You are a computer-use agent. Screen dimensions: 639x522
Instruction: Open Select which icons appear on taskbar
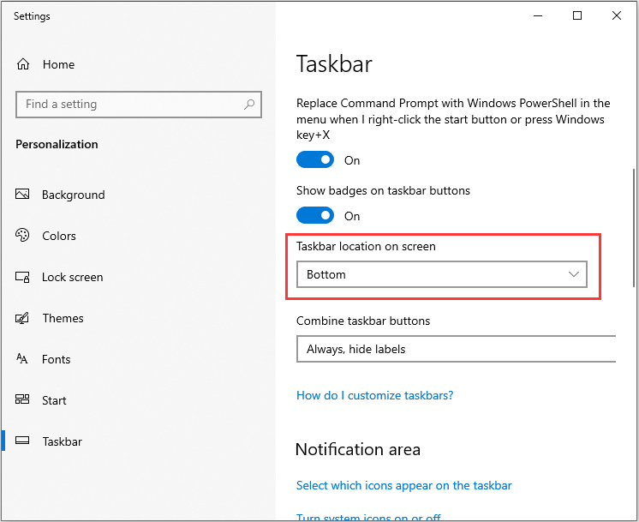pos(403,485)
